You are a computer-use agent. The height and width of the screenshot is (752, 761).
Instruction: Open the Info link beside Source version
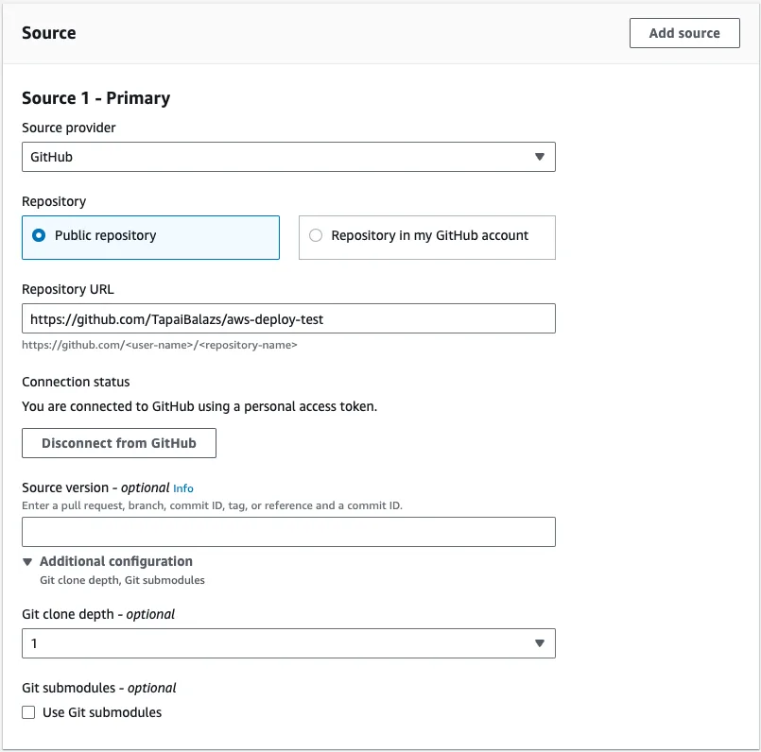182,487
